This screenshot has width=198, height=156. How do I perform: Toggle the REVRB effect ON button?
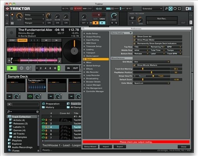(57, 23)
